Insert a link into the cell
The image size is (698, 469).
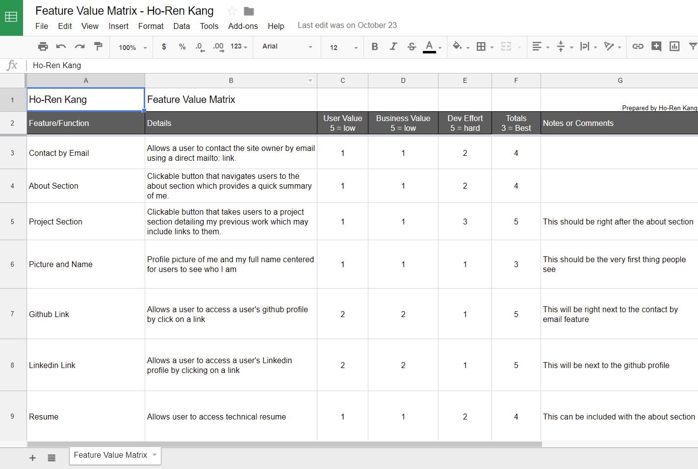pos(638,47)
